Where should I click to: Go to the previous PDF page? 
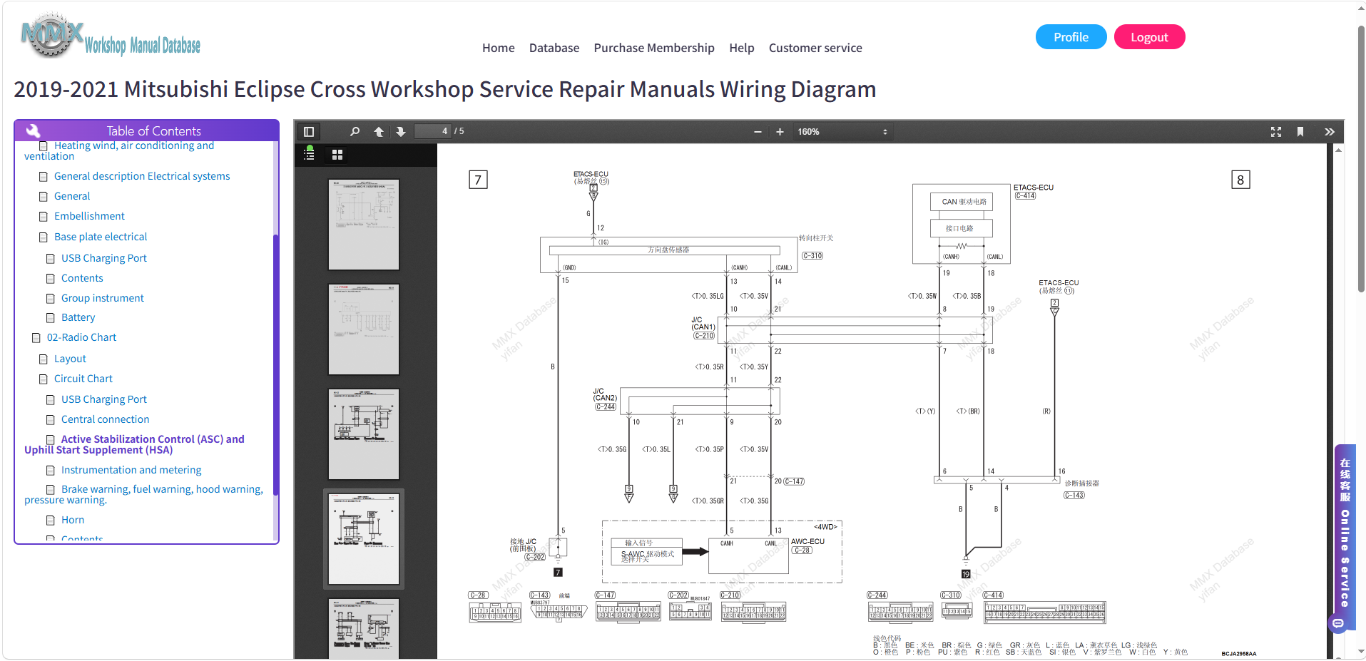(x=379, y=132)
